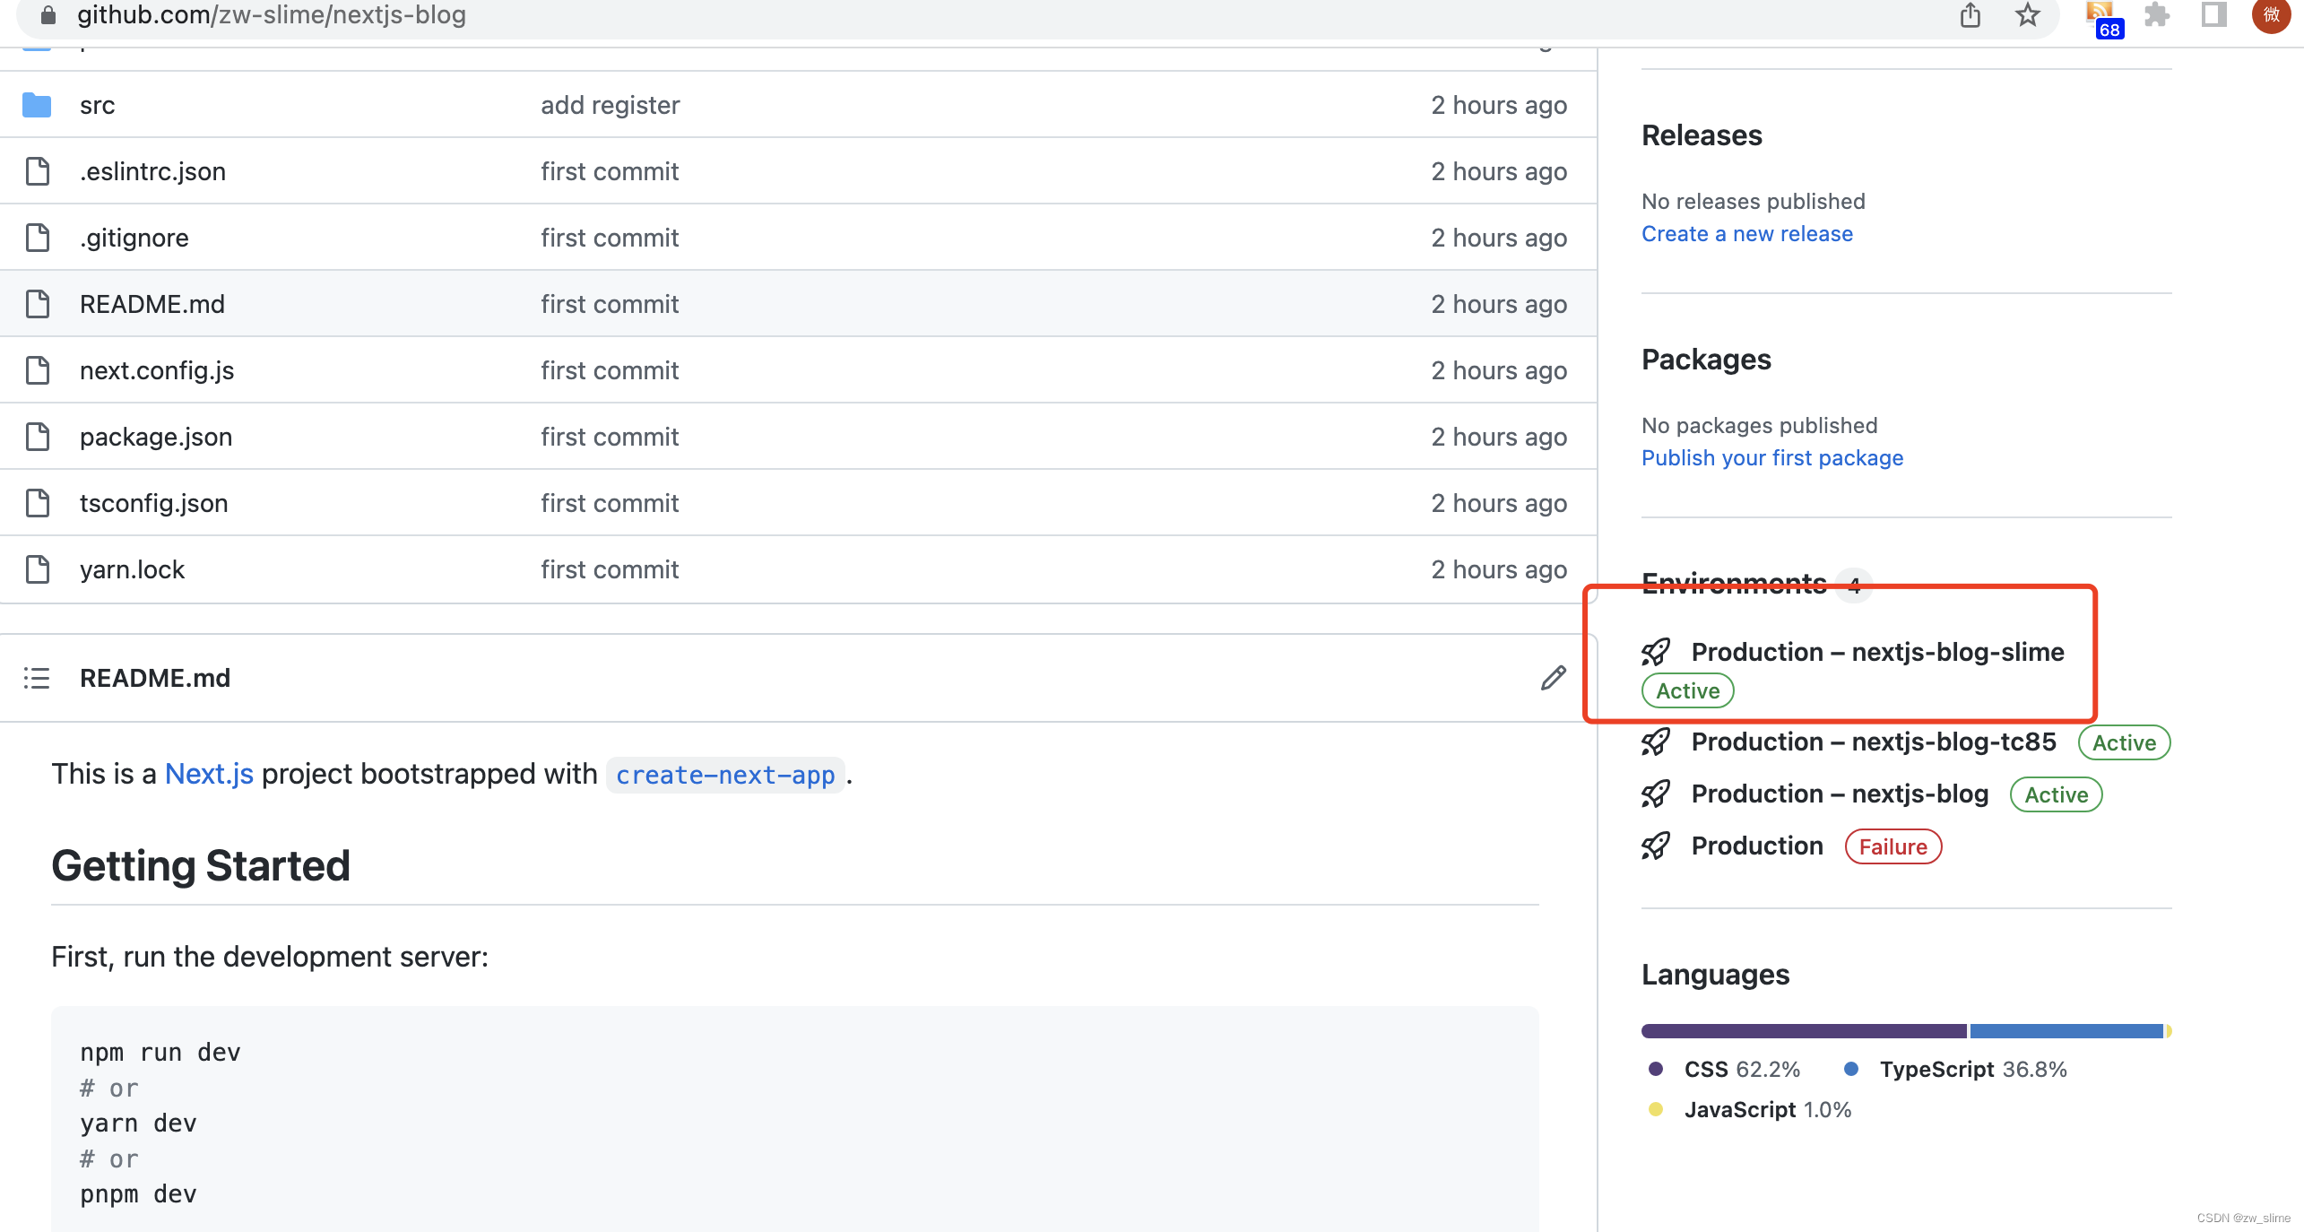The height and width of the screenshot is (1232, 2304).
Task: Click the file icon beside tsconfig.json
Action: (x=38, y=503)
